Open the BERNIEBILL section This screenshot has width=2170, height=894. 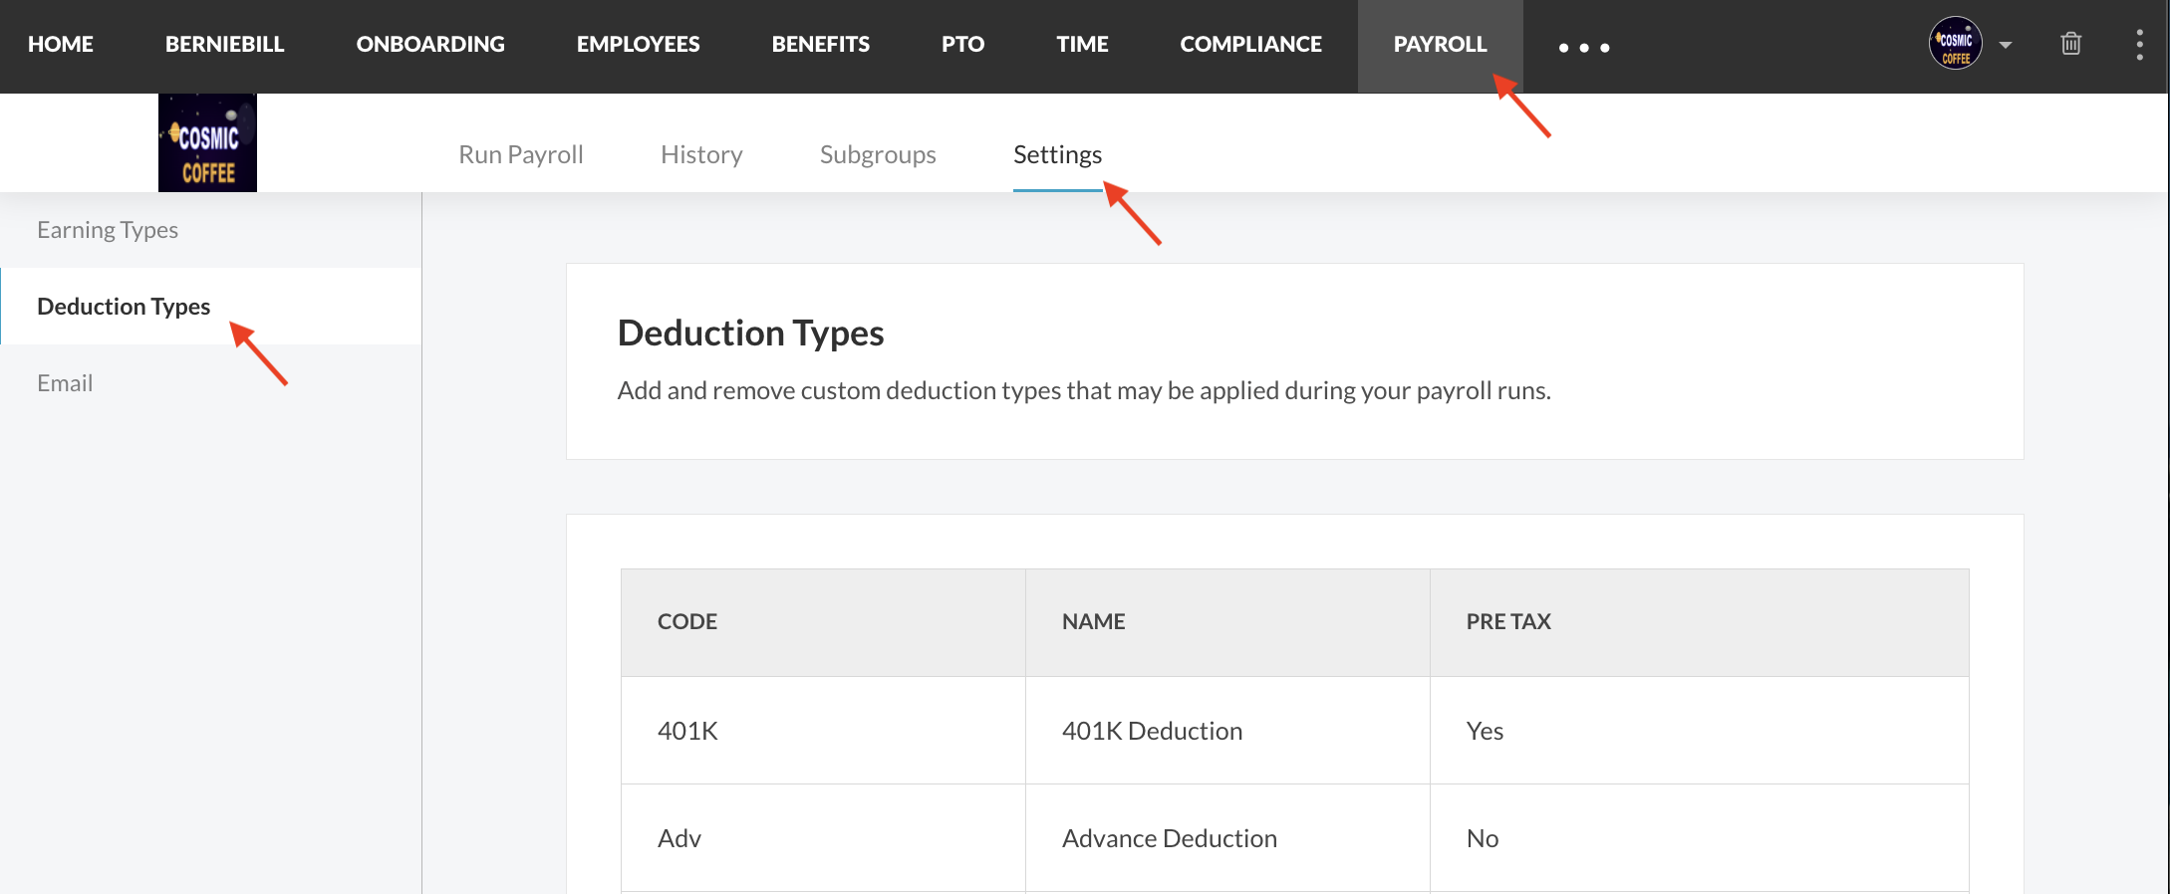pos(224,45)
